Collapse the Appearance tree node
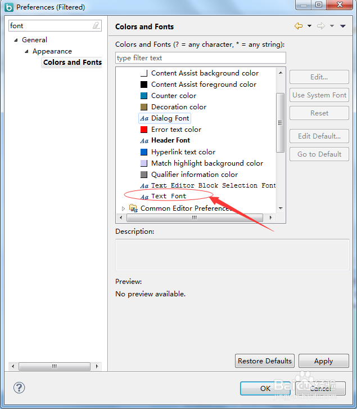This screenshot has width=357, height=409. click(x=26, y=51)
